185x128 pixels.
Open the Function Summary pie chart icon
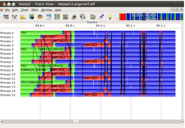(40, 17)
